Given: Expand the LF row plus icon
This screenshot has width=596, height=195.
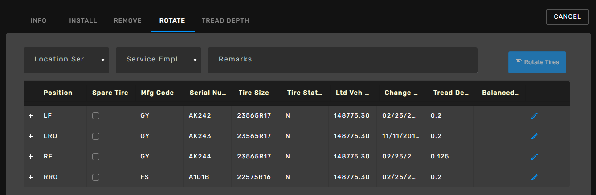Looking at the screenshot, I should click(x=31, y=116).
